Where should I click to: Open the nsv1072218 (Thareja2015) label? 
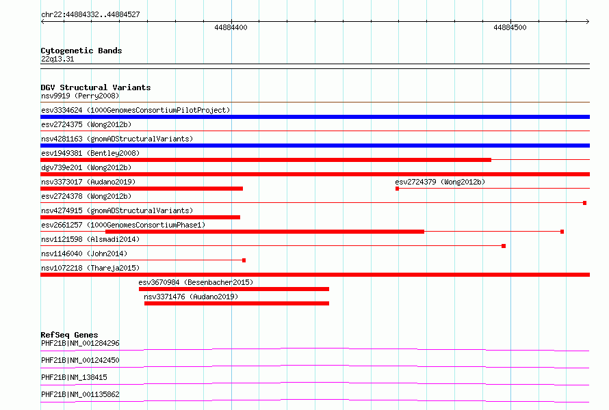pos(90,268)
